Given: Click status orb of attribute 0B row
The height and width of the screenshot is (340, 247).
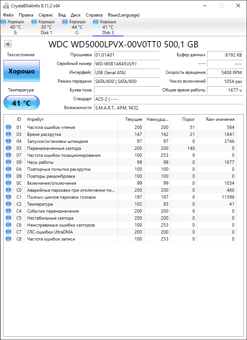Looking at the screenshot, I should click(x=8, y=176).
